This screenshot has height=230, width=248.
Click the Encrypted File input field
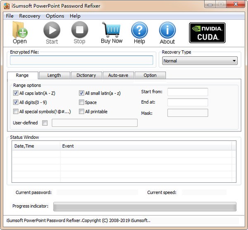coord(81,61)
